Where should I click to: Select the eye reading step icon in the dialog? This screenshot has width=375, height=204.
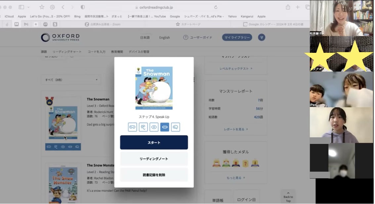pyautogui.click(x=154, y=127)
